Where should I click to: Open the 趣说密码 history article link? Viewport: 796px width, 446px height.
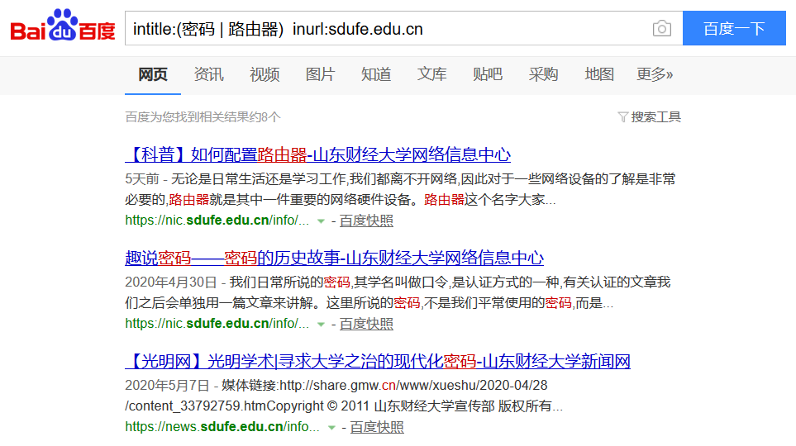click(x=334, y=258)
